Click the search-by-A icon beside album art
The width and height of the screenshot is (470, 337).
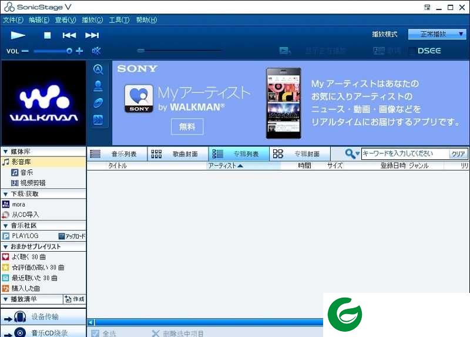point(98,69)
